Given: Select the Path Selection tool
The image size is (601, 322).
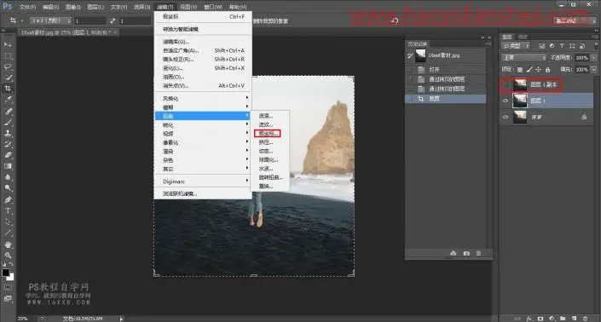Looking at the screenshot, I should (8, 221).
